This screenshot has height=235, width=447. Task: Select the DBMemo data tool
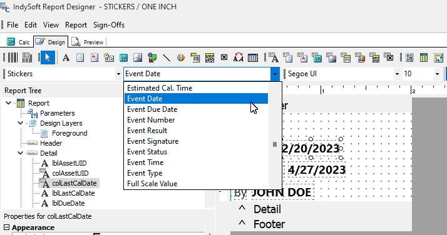tap(287, 57)
